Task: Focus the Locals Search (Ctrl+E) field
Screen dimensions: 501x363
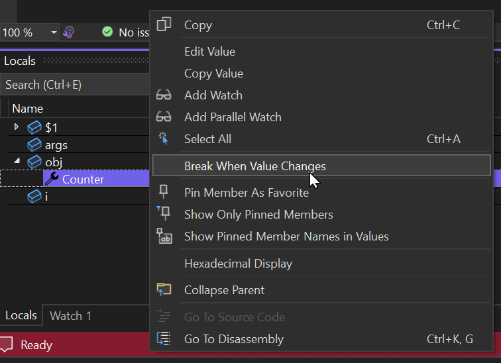Action: point(75,85)
